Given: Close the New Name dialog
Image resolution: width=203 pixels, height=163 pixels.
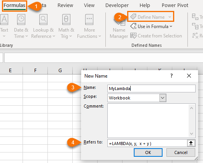Looking at the screenshot, I should point(189,76).
